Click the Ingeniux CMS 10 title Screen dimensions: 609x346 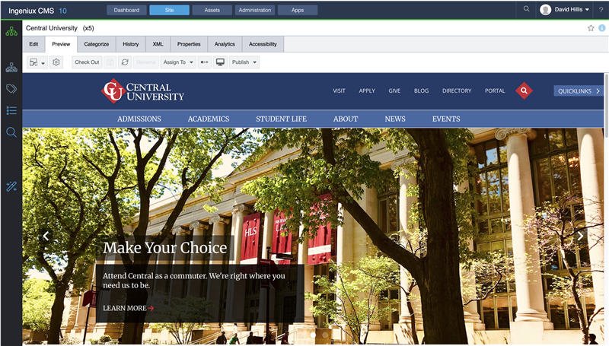click(37, 11)
